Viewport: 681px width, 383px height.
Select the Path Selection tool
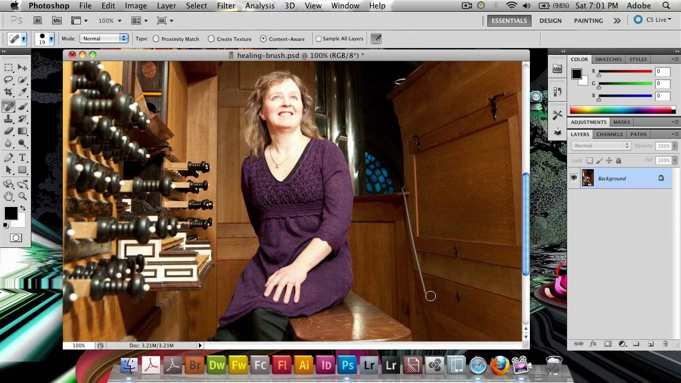(x=9, y=170)
